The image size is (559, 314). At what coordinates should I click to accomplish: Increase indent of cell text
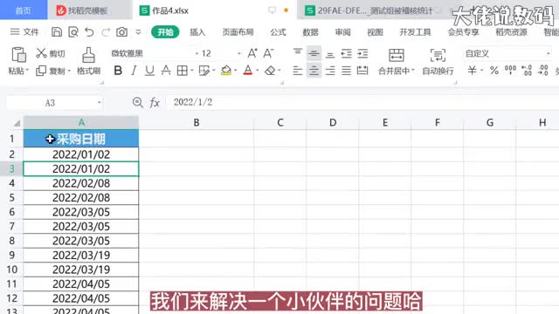(x=362, y=54)
